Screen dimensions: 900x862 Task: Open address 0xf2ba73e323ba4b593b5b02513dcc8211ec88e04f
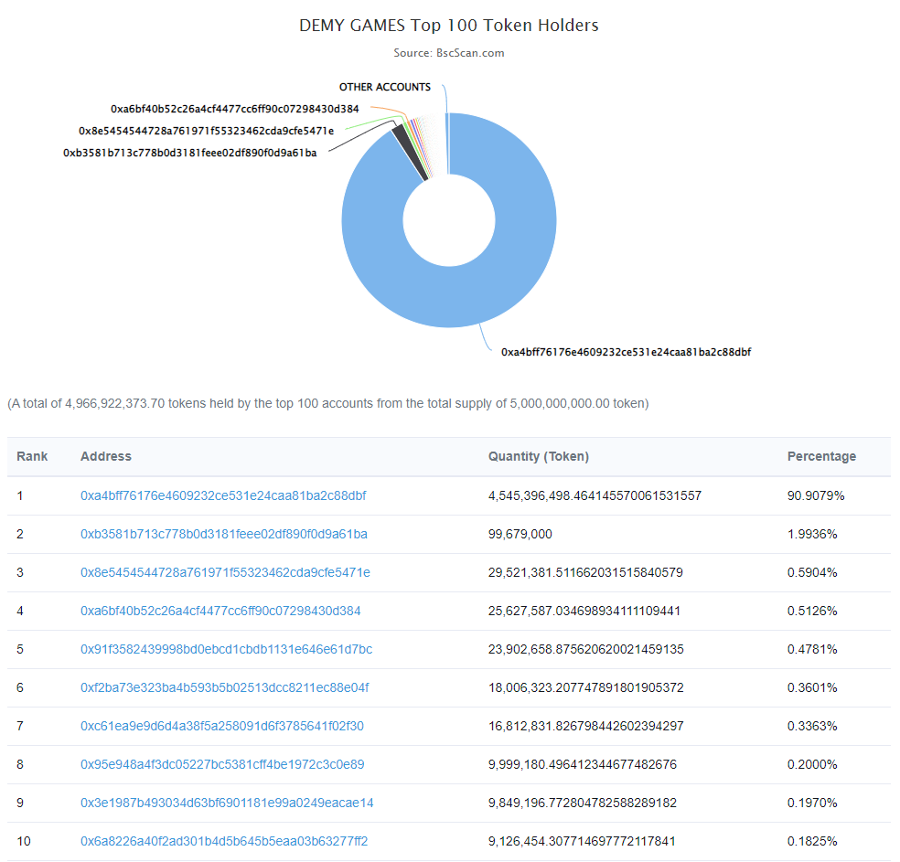(224, 687)
